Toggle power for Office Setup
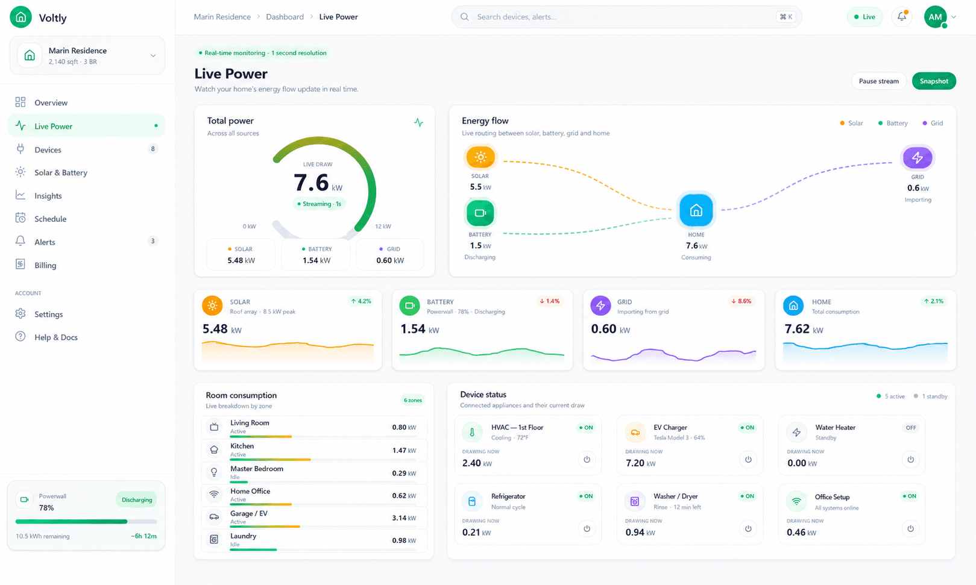Image resolution: width=976 pixels, height=585 pixels. [x=910, y=529]
